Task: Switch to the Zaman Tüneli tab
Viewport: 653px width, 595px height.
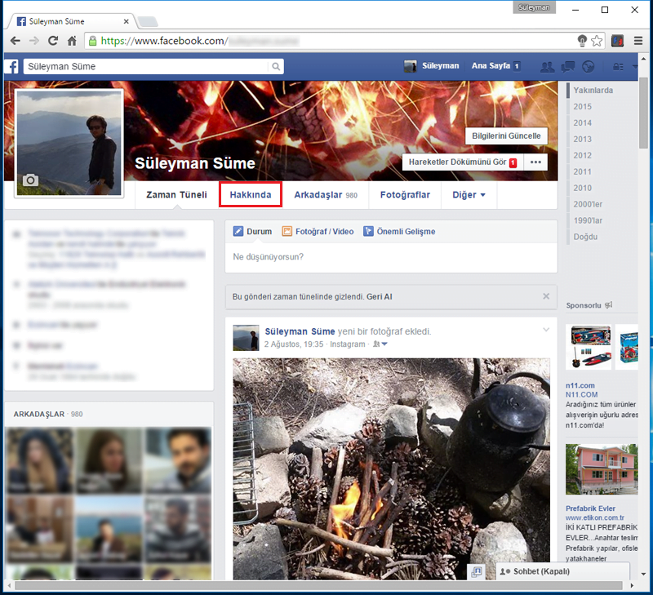Action: [175, 195]
